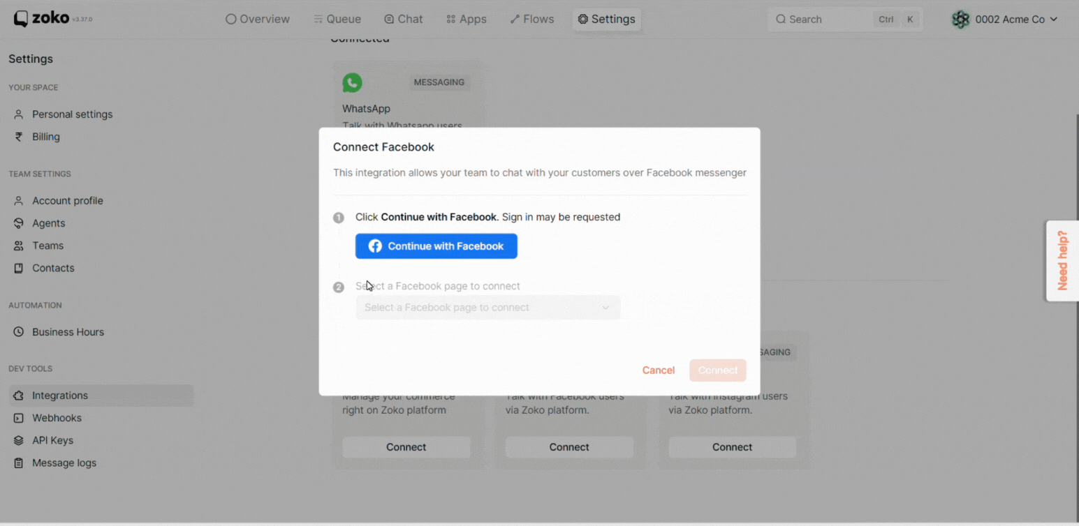This screenshot has width=1079, height=526.
Task: Click the Overview circle icon in top nav
Action: 231,19
